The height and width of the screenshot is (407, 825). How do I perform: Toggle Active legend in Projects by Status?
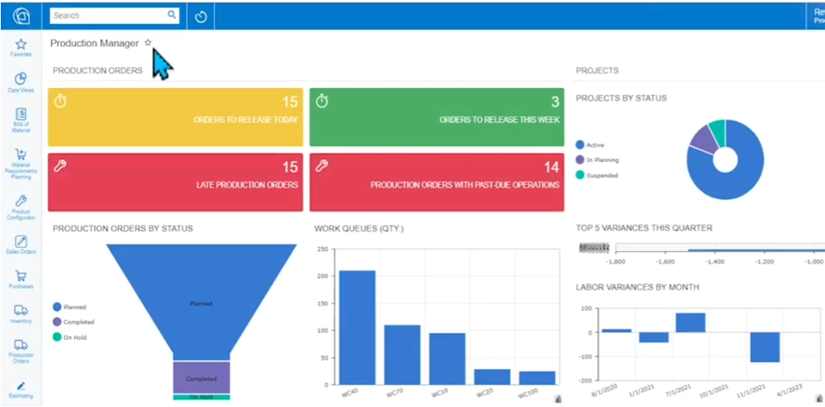590,144
